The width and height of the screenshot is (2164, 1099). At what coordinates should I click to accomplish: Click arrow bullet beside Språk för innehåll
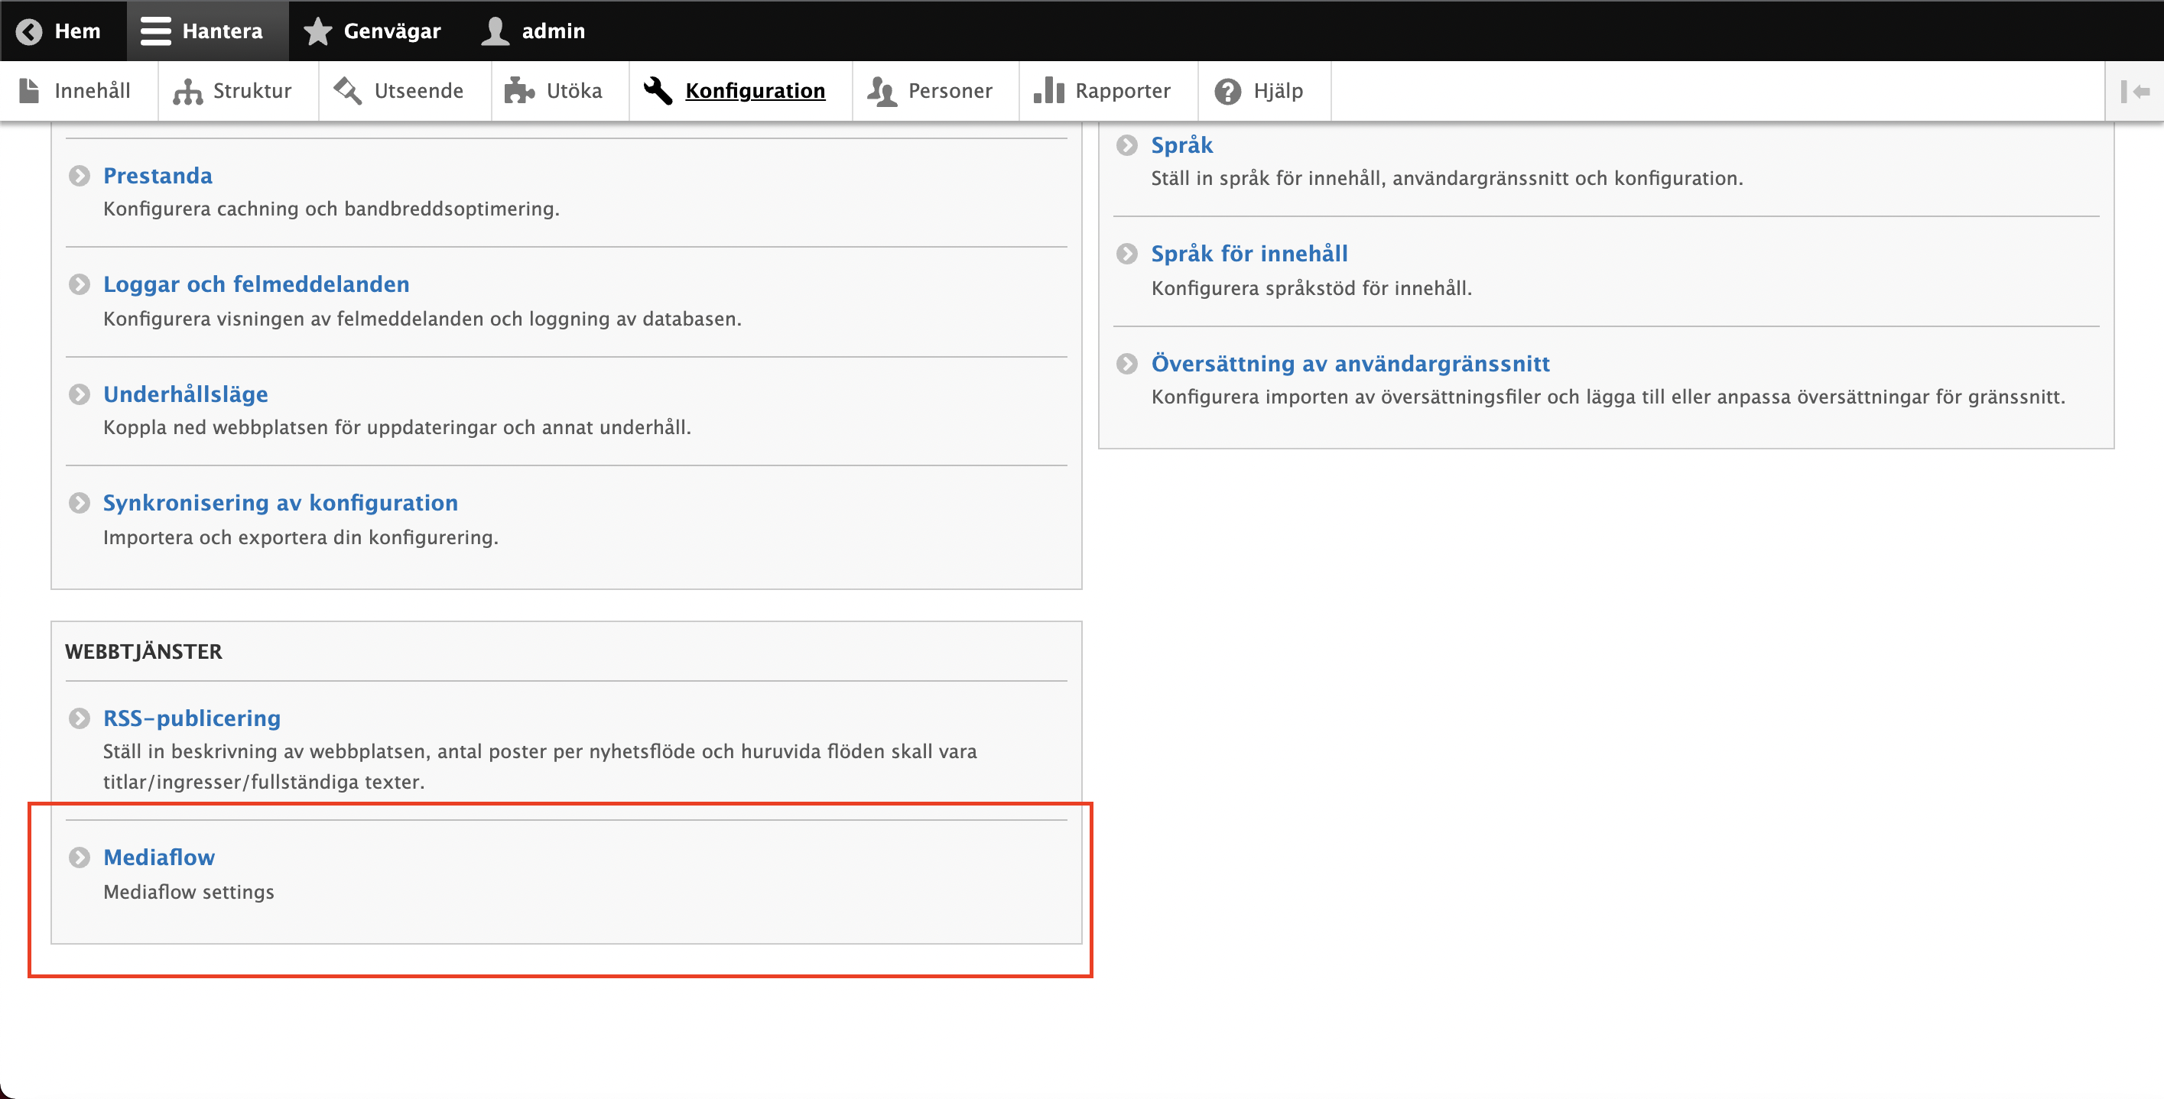point(1126,254)
